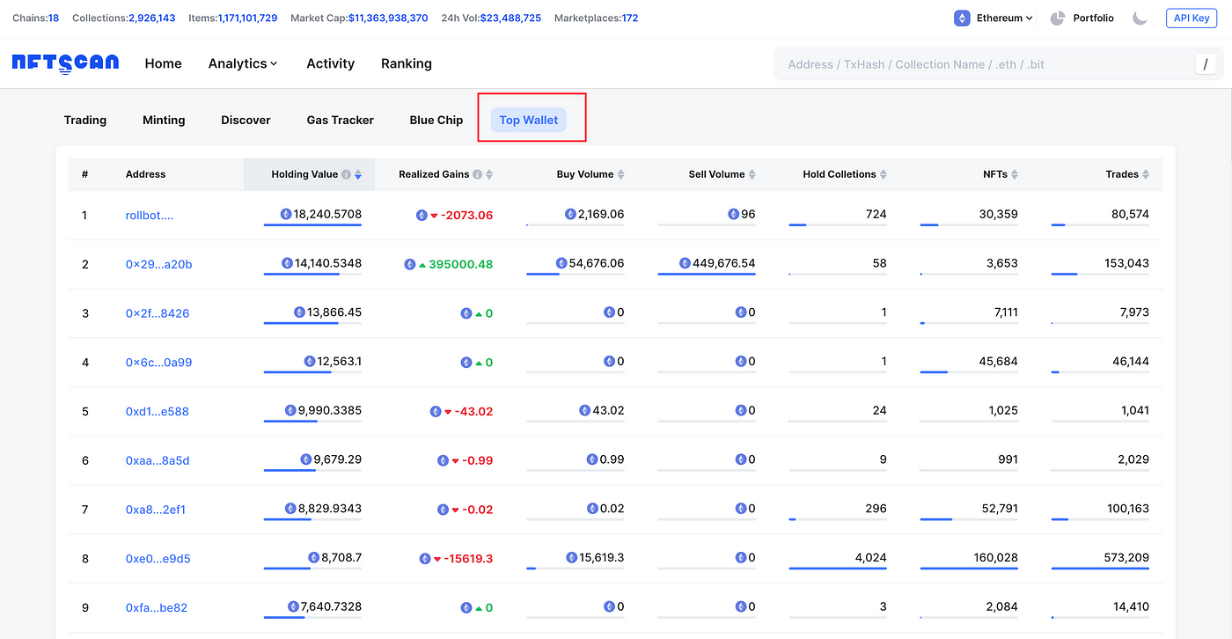The width and height of the screenshot is (1232, 639).
Task: Switch to the Gas Tracker tab
Action: [340, 120]
